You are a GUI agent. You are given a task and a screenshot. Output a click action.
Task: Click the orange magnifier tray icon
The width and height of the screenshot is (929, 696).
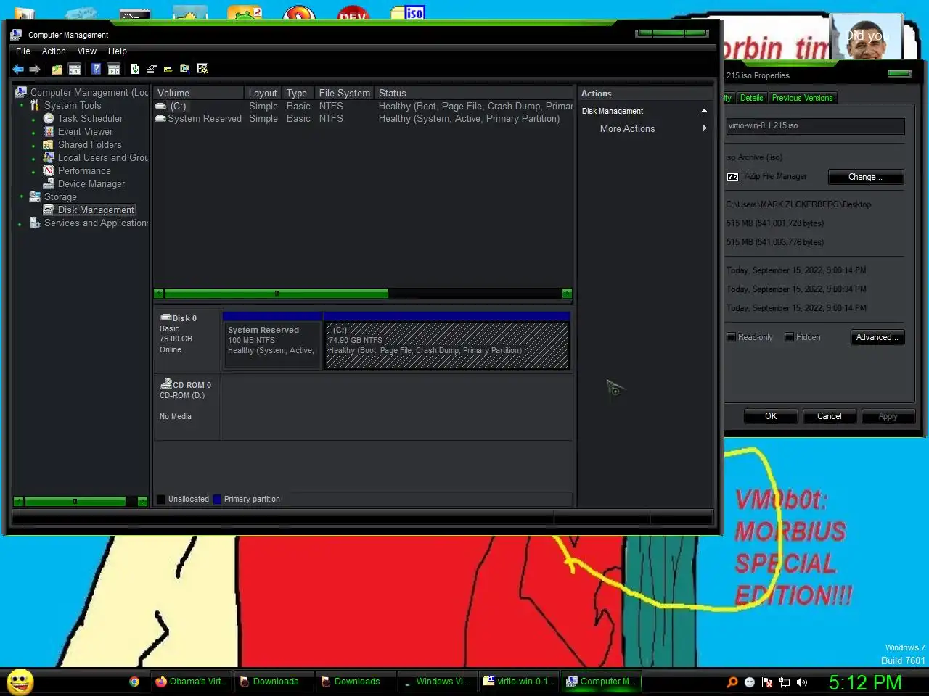tap(732, 682)
